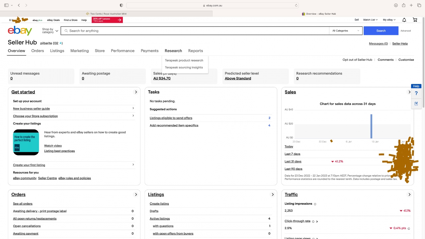Click Click-through rate info icon

[x=313, y=221]
